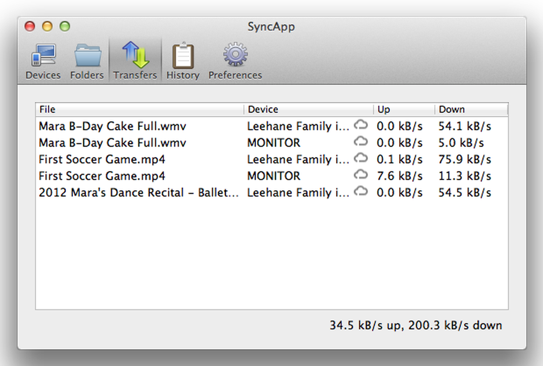543x366 pixels.
Task: Sort transfers by Up speed column
Action: click(404, 109)
